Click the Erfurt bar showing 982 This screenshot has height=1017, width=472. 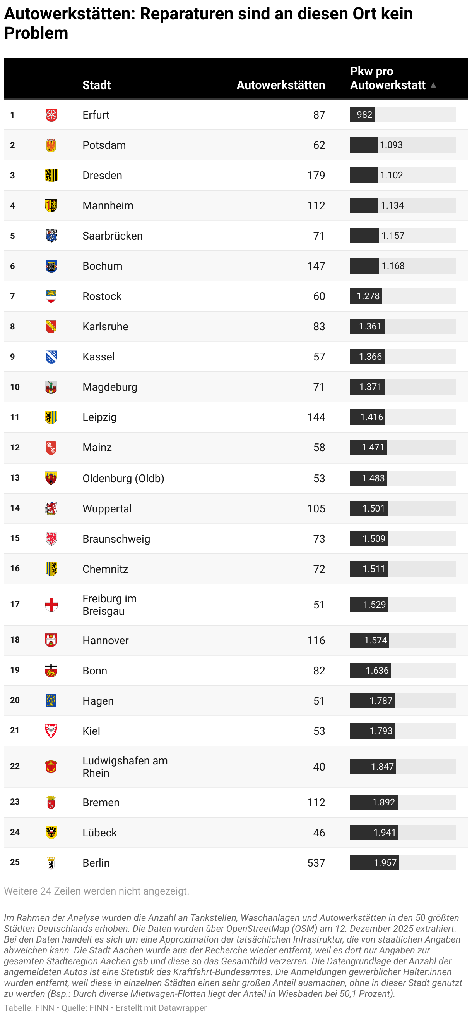click(x=362, y=115)
